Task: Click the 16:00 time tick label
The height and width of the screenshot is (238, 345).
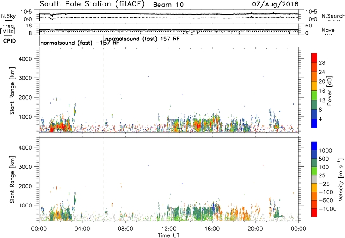Action: (212, 229)
